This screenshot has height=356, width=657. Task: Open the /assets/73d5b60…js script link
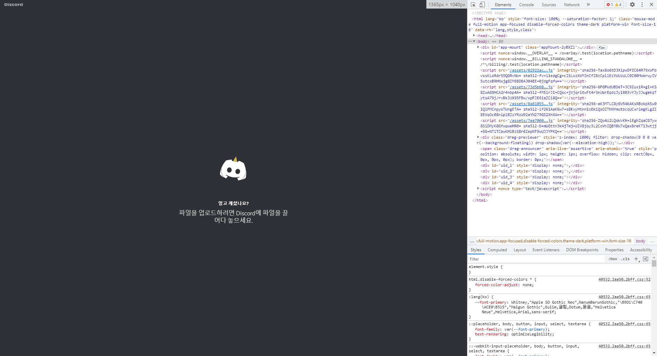click(531, 87)
